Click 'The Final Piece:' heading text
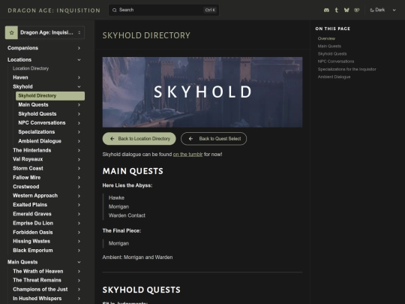 coord(121,231)
